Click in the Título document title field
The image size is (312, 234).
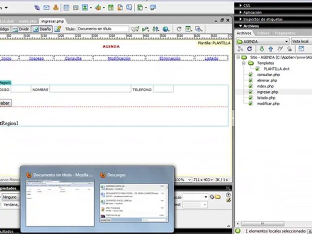(103, 29)
